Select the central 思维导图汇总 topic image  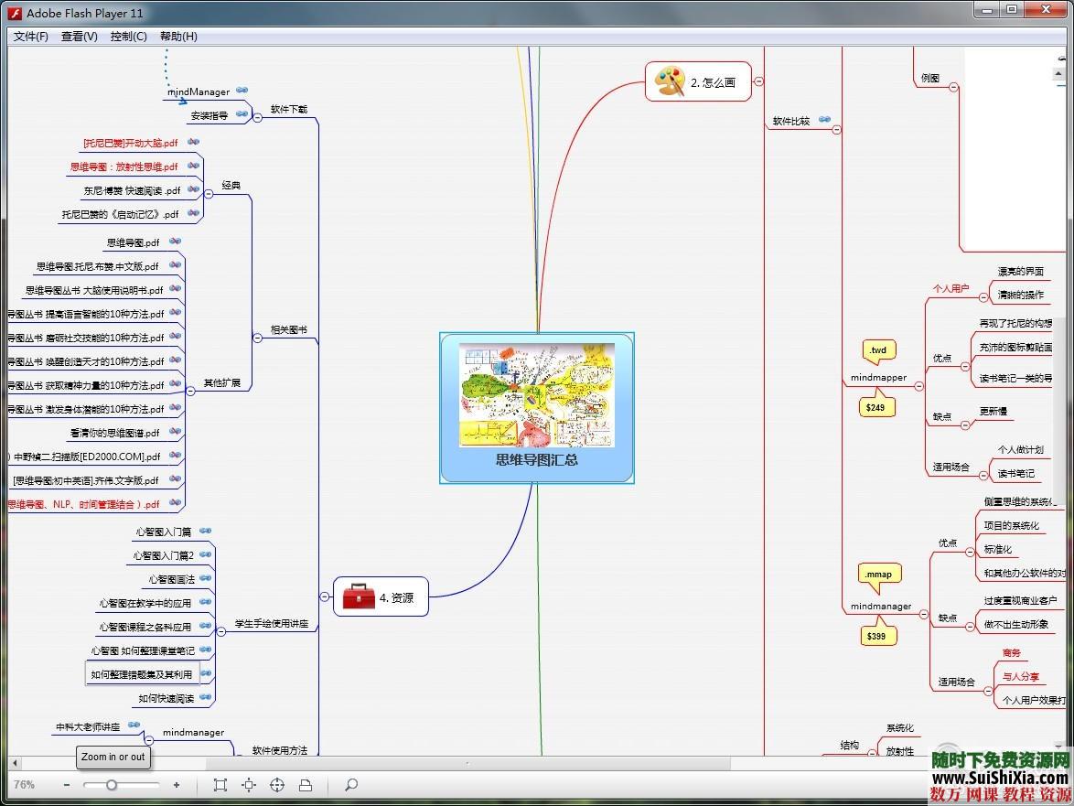click(x=536, y=396)
